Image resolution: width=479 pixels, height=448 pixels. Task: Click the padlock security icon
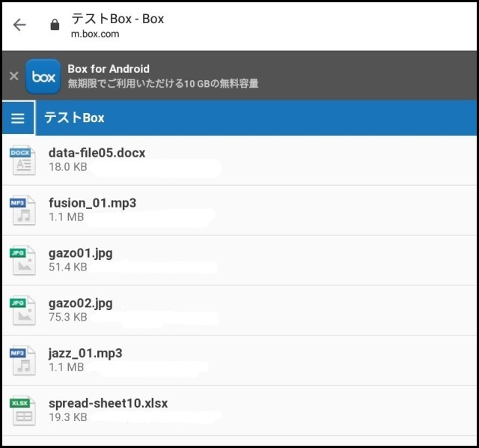click(x=54, y=25)
